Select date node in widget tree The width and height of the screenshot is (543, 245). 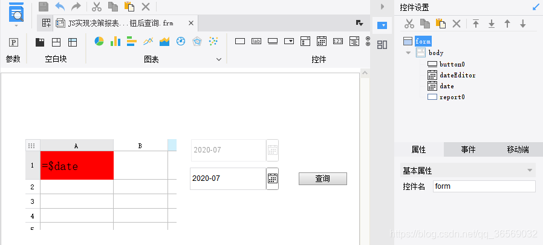[x=447, y=86]
